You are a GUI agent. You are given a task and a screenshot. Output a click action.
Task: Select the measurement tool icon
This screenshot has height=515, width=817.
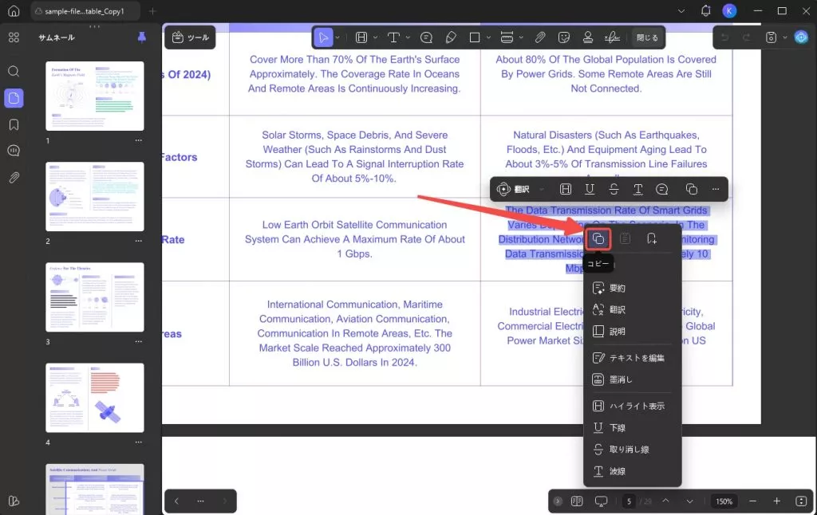507,37
